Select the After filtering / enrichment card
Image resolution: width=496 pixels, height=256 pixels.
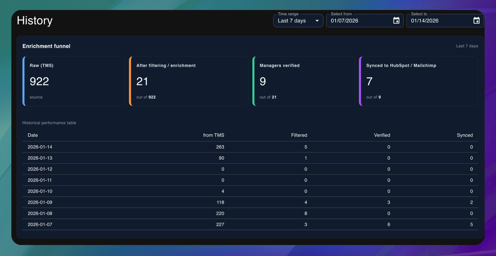tap(188, 81)
